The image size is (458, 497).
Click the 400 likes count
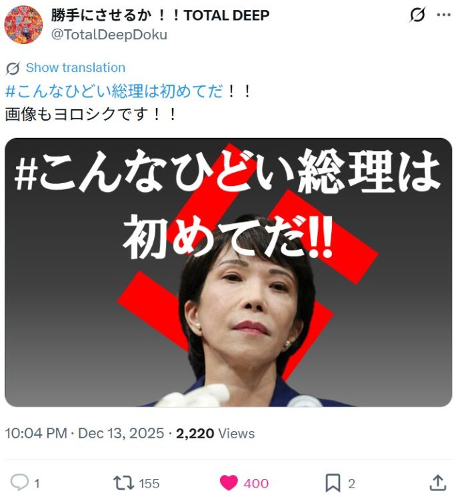[x=256, y=484]
